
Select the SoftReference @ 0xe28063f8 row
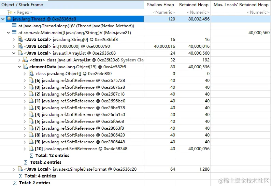[79, 128]
